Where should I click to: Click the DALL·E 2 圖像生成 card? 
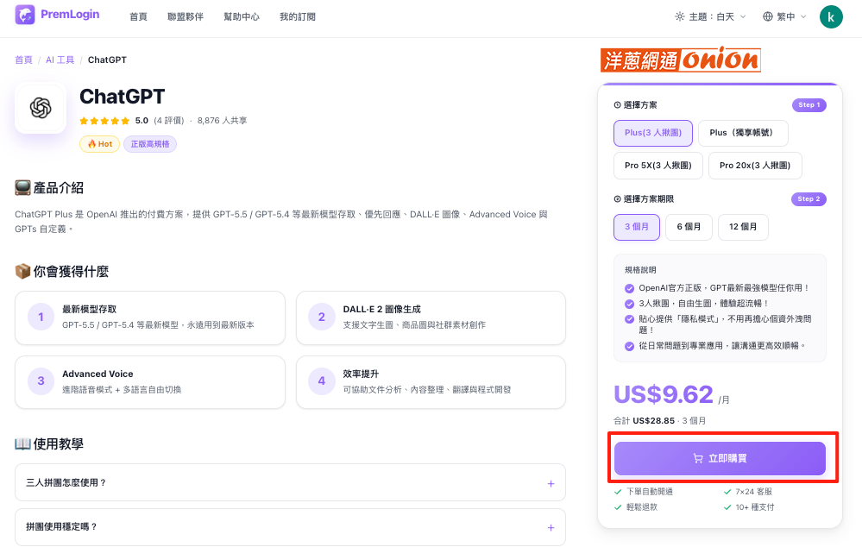(431, 318)
